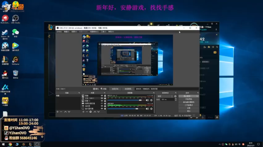The height and width of the screenshot is (147, 263).
Task: Show hidden icons chevron in system tray
Action: click(x=220, y=144)
